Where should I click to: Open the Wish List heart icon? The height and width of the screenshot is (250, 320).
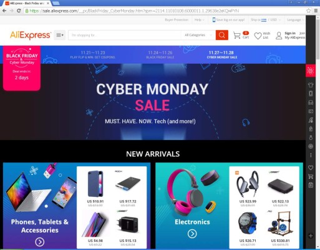tap(258, 36)
